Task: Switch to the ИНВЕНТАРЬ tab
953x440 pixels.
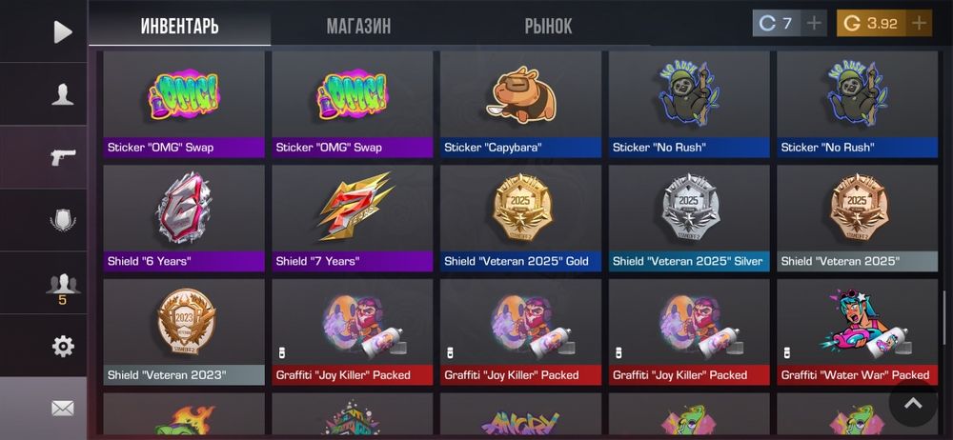Action: 180,26
